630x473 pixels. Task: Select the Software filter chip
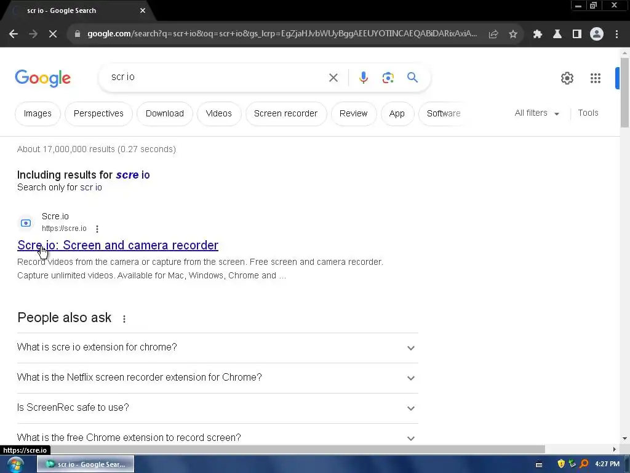point(443,114)
